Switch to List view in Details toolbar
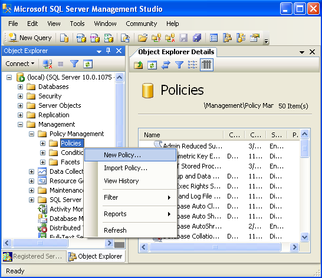 coord(192,65)
